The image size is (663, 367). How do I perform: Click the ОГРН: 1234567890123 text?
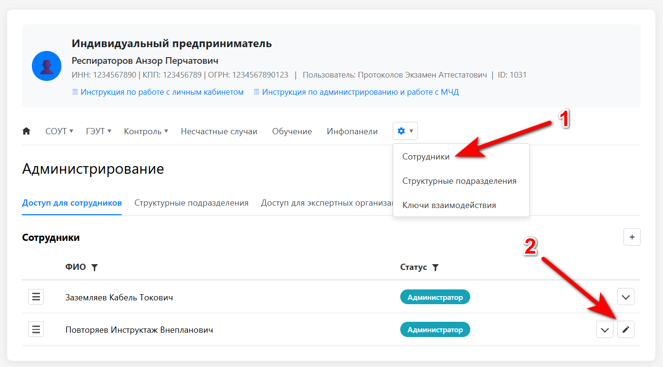[248, 75]
